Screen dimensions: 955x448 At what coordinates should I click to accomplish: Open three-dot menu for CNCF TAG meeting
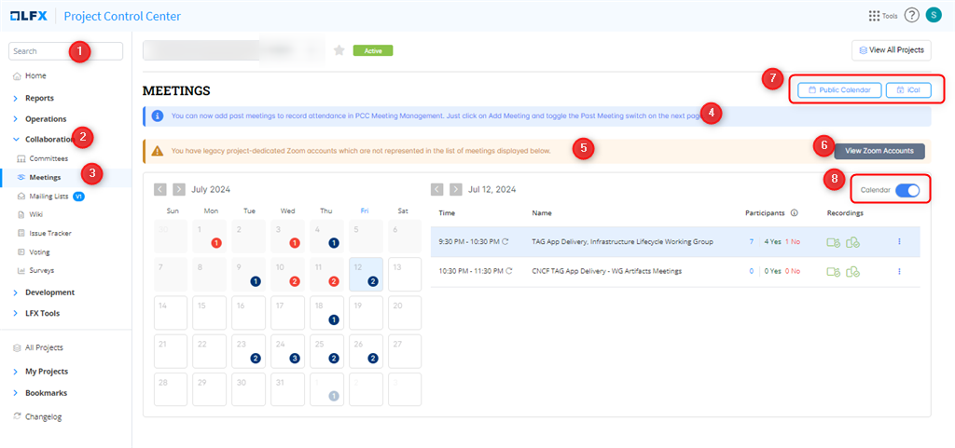click(899, 271)
